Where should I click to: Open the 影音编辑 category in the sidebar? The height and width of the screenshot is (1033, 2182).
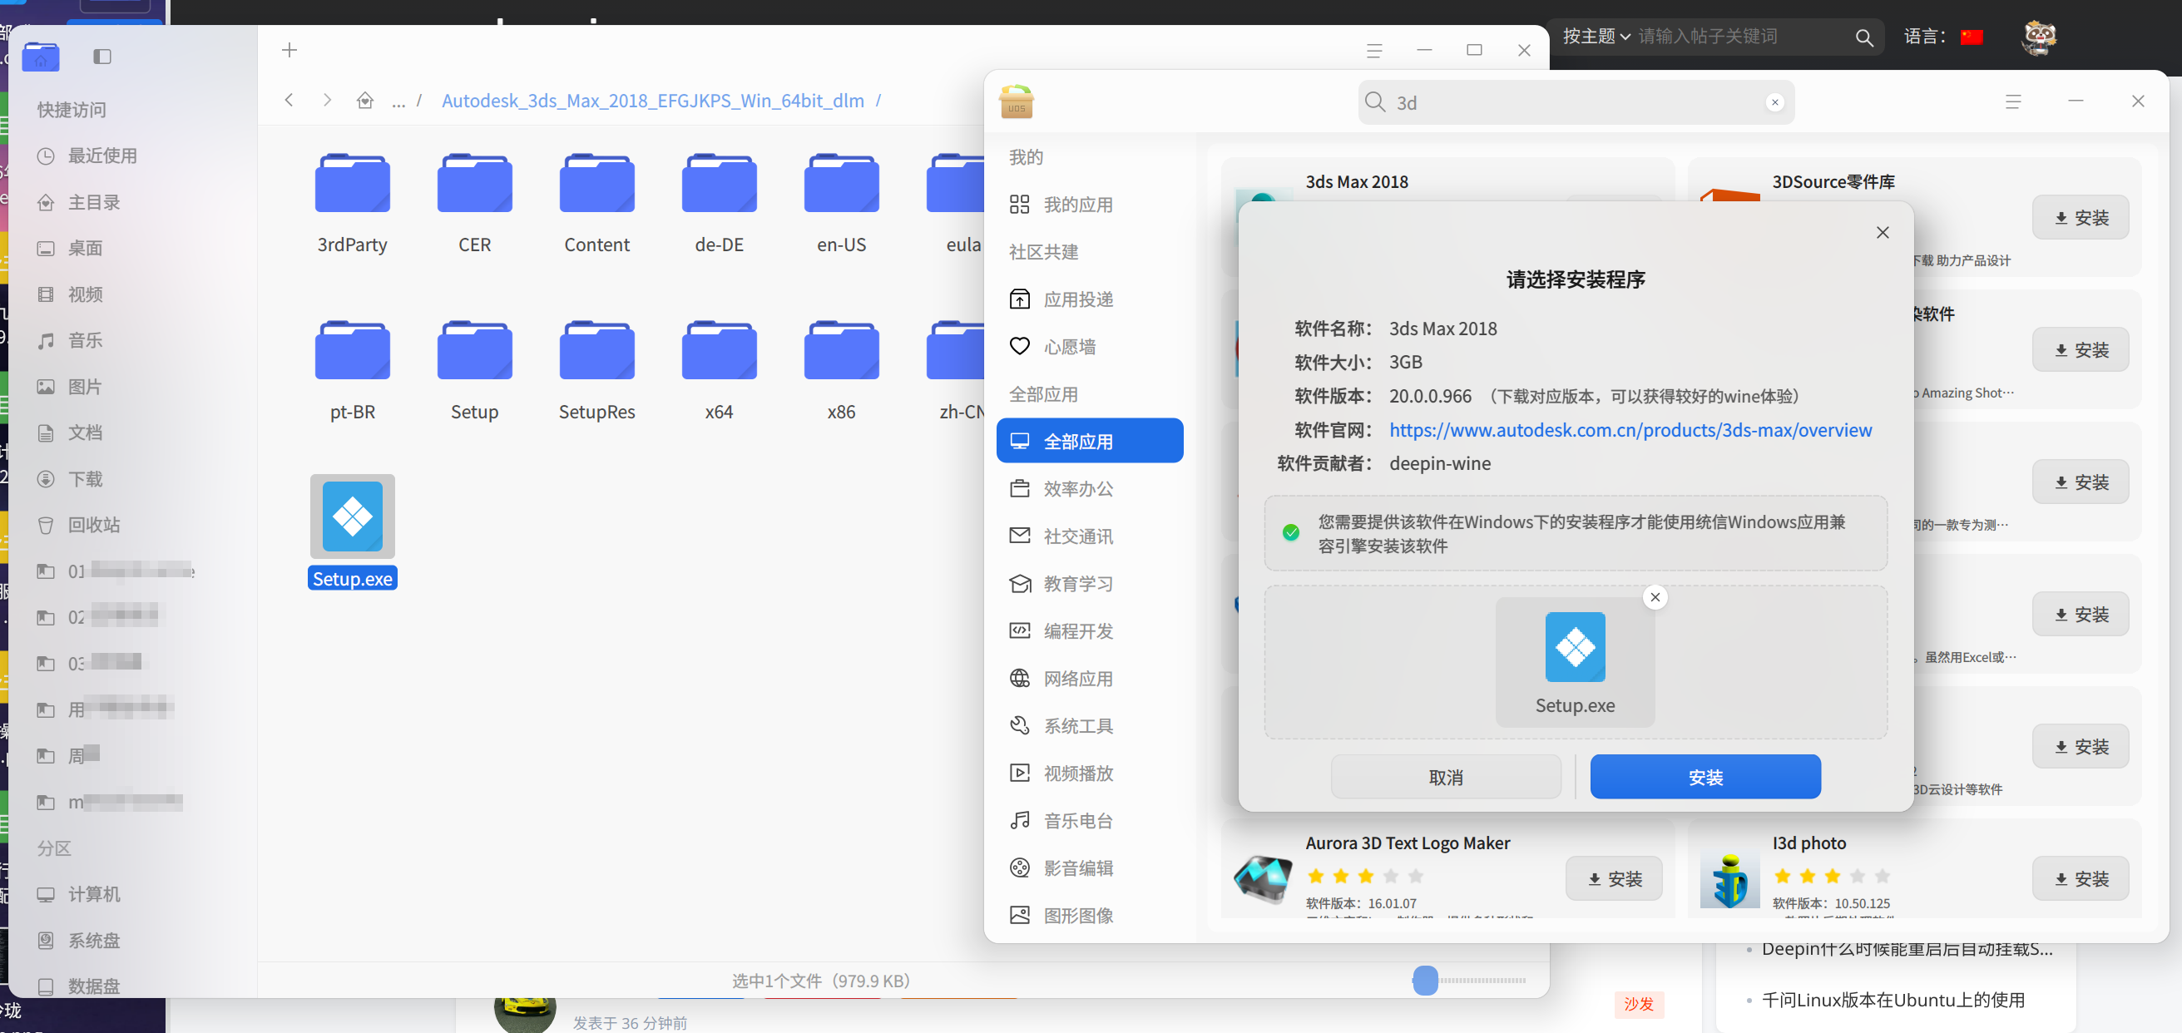[1076, 867]
